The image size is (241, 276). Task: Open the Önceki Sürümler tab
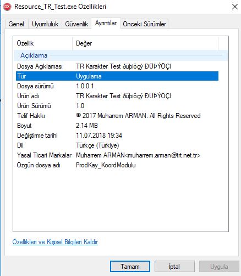145,24
